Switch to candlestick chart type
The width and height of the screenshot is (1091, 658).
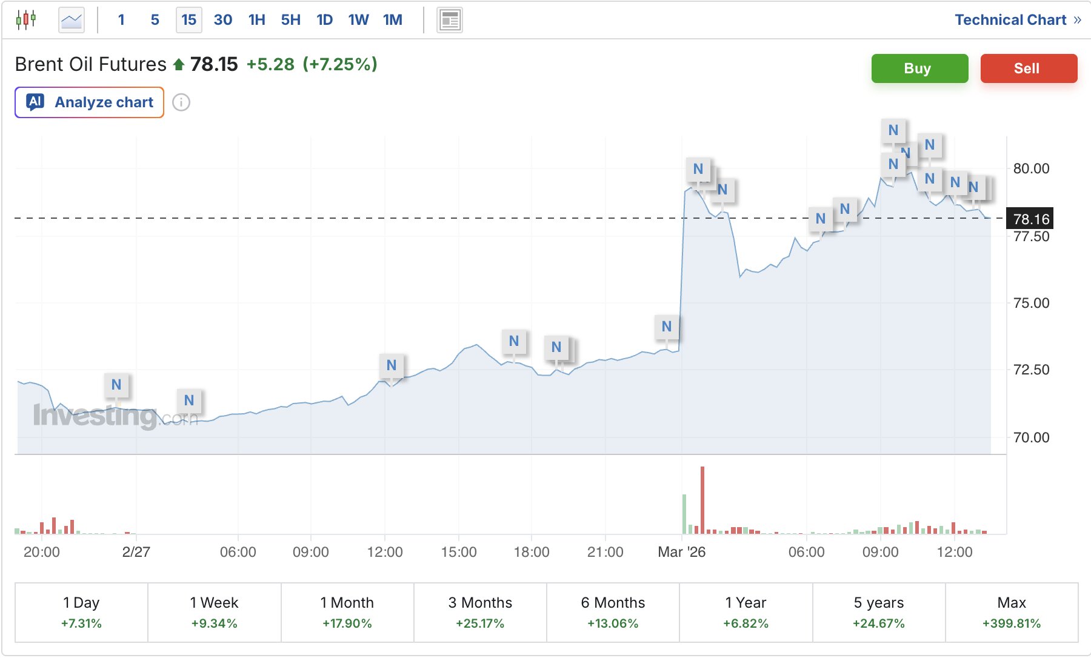click(x=25, y=20)
